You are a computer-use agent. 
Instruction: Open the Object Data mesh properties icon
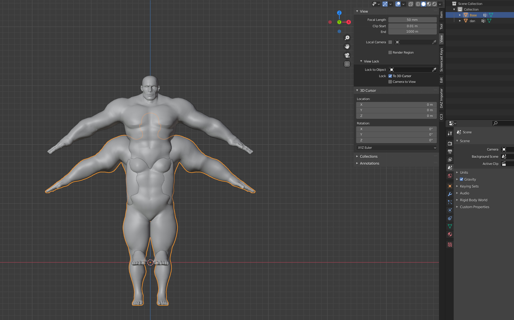point(450,226)
